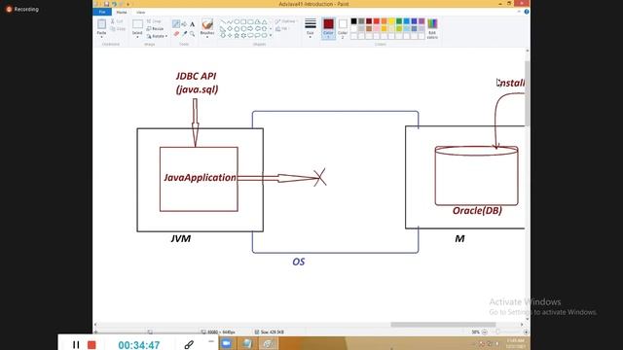Viewport: 623px width, 350px height.
Task: Click the taskbar icon next to Zoom
Action: (x=246, y=343)
